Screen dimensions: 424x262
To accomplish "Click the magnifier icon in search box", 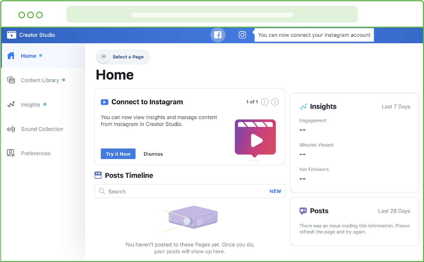I will tap(102, 191).
